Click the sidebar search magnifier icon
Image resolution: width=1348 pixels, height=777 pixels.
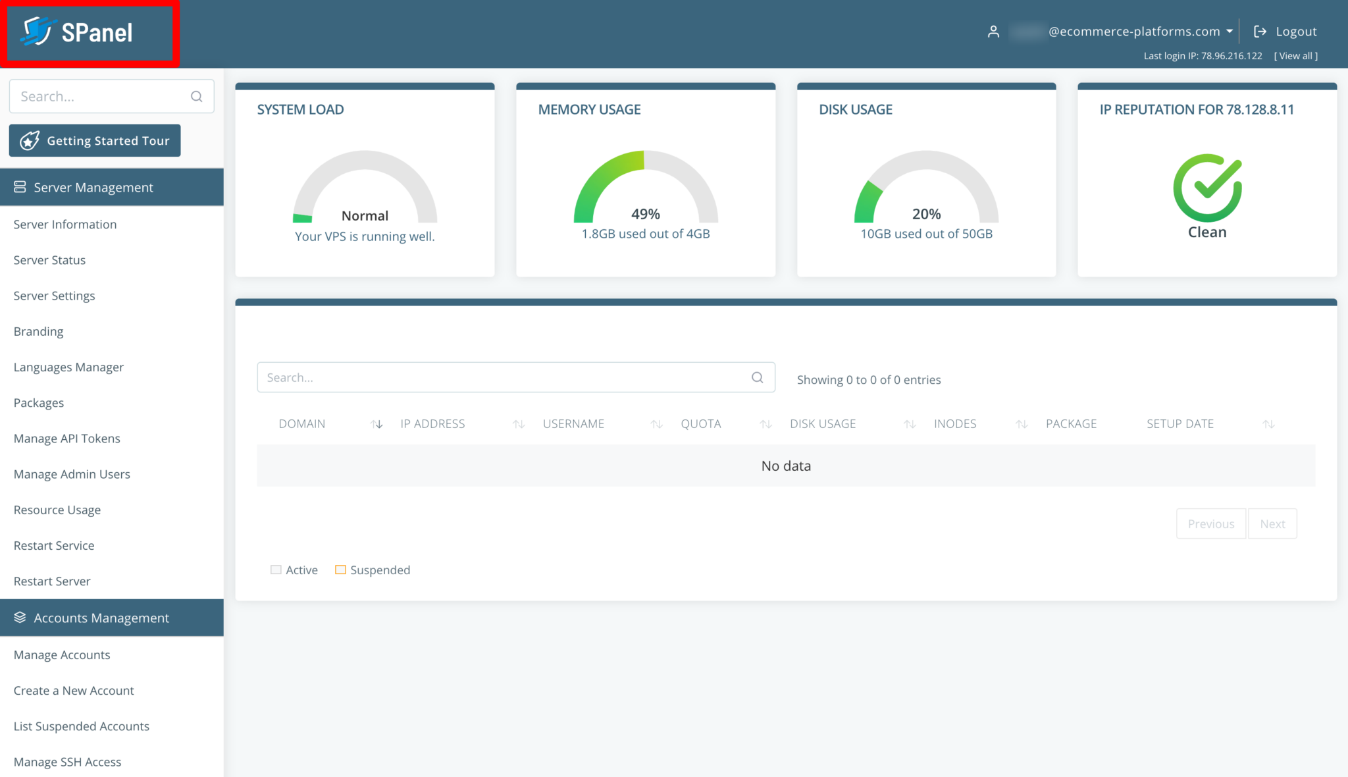pos(196,97)
